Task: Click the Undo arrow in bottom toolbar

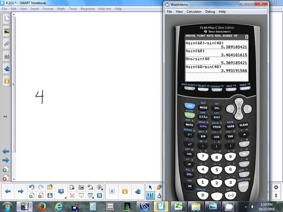Action: (x=32, y=187)
